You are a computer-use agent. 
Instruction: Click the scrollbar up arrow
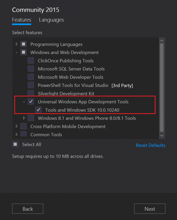tap(162, 40)
